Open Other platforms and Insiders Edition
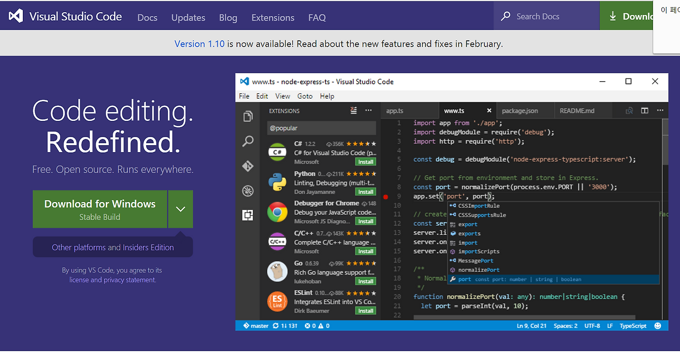 (113, 247)
